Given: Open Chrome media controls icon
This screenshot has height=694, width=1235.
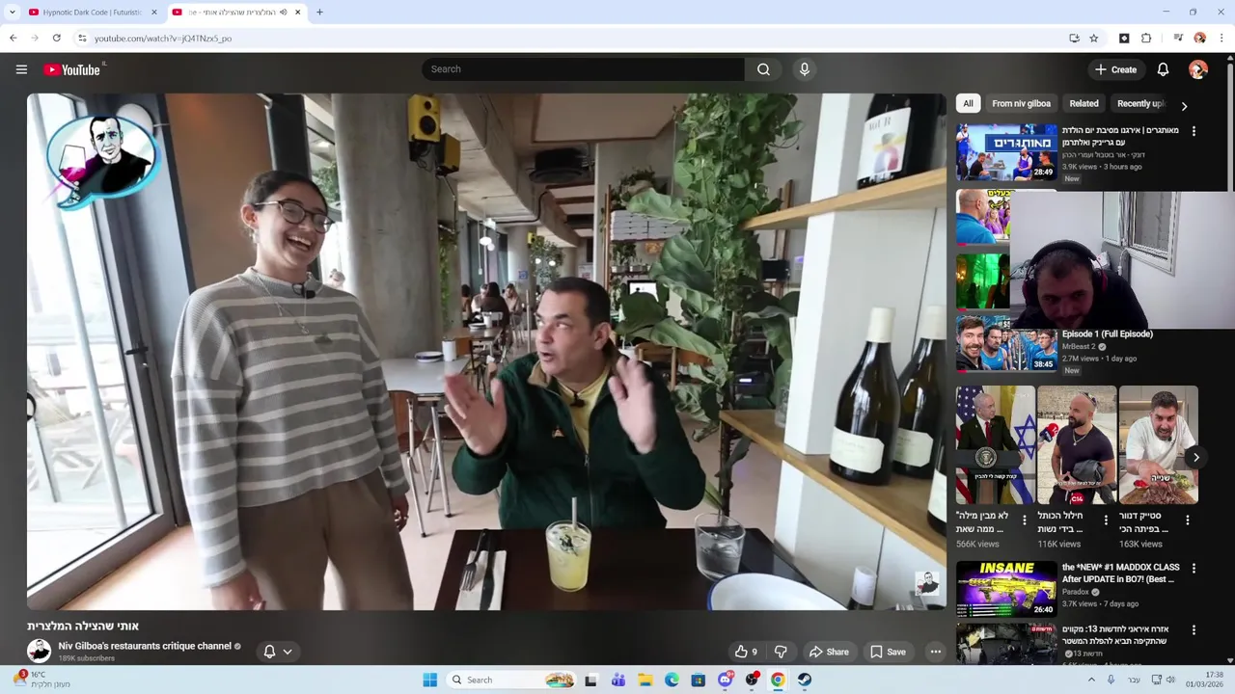Looking at the screenshot, I should pyautogui.click(x=1178, y=39).
